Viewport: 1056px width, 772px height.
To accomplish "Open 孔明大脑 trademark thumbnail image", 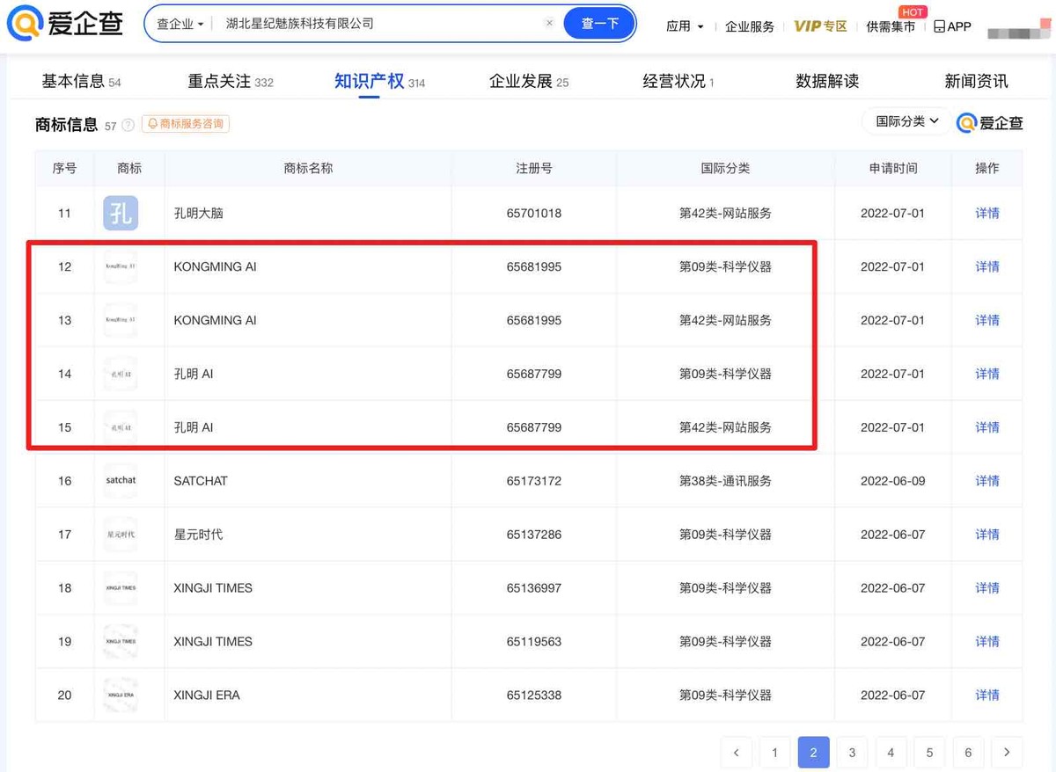I will (x=121, y=213).
